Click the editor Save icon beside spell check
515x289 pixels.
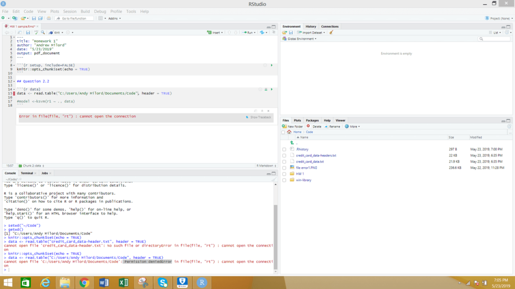tap(28, 33)
